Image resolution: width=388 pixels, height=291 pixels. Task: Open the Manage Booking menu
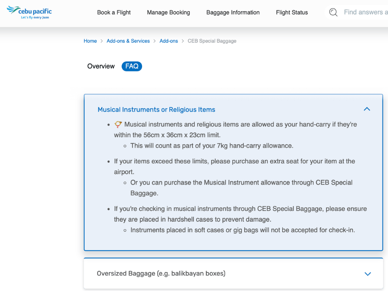169,13
